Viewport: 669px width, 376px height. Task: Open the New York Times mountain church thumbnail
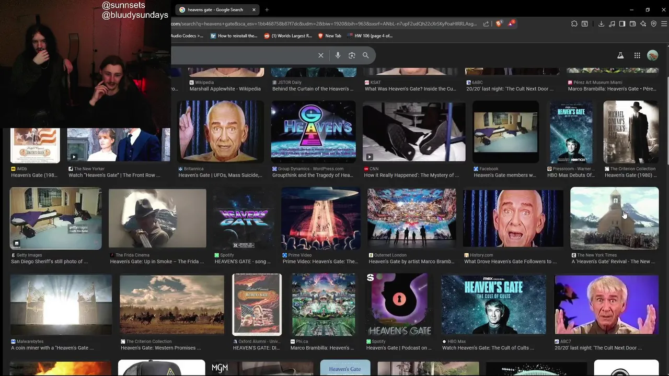614,218
